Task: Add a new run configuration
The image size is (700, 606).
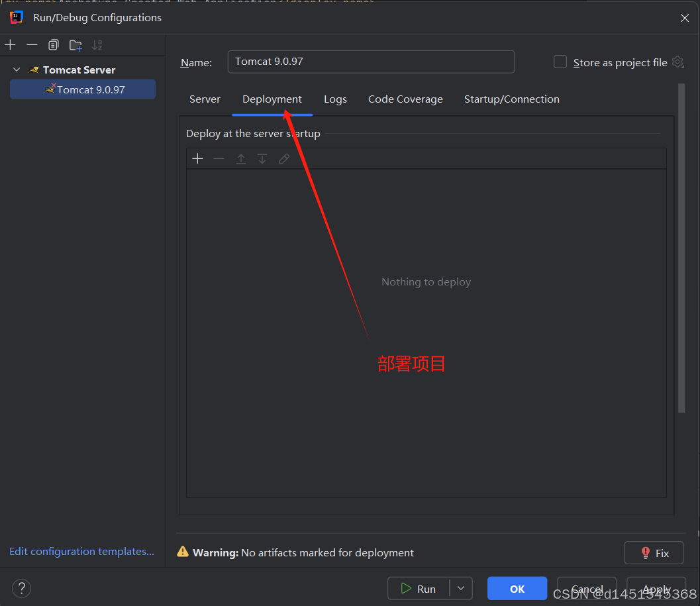Action: [x=11, y=44]
